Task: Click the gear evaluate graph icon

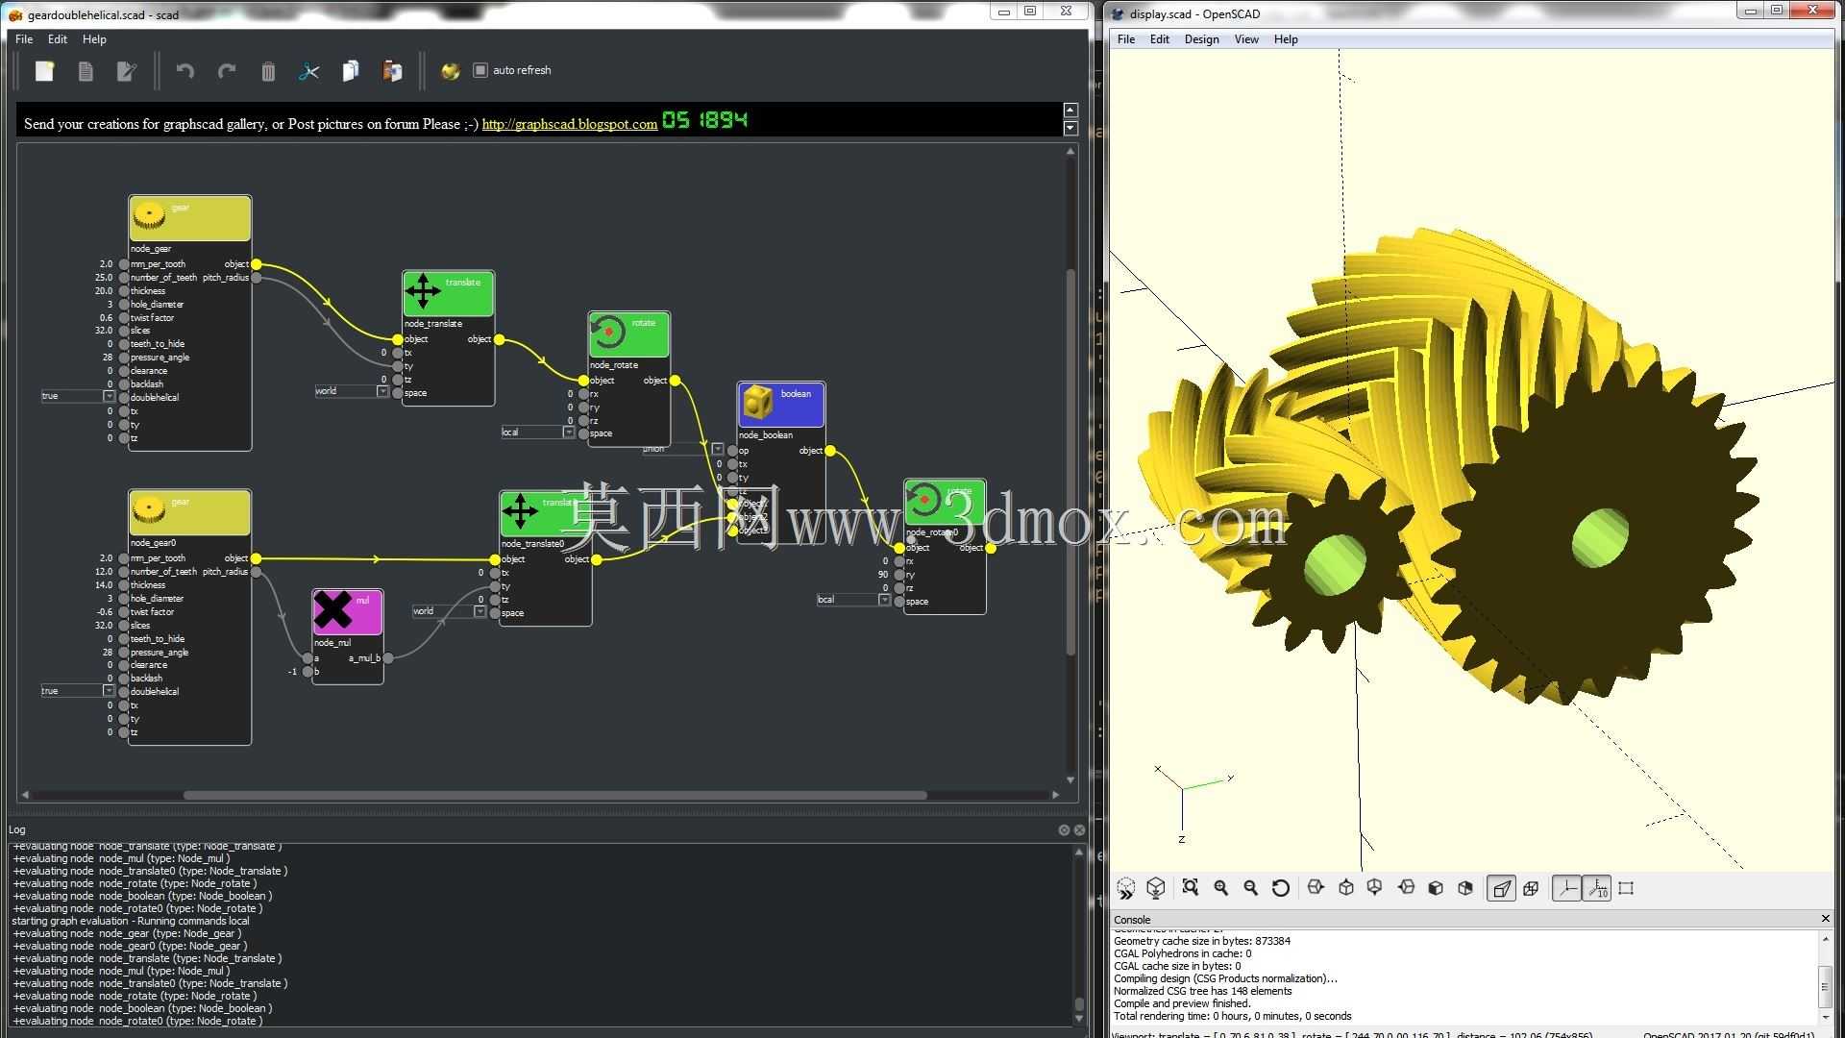Action: 450,71
